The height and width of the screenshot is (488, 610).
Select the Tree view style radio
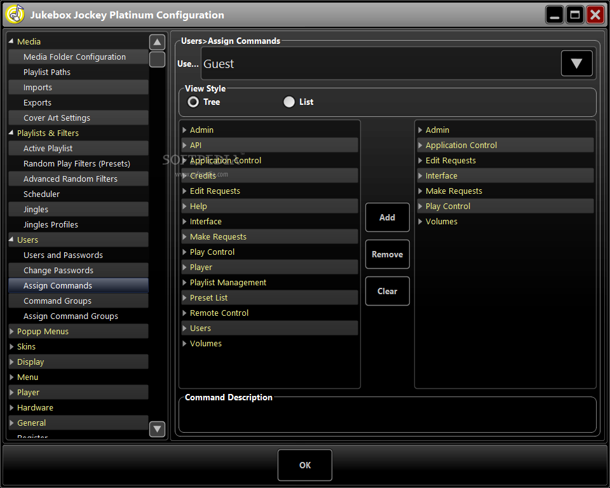[x=193, y=102]
